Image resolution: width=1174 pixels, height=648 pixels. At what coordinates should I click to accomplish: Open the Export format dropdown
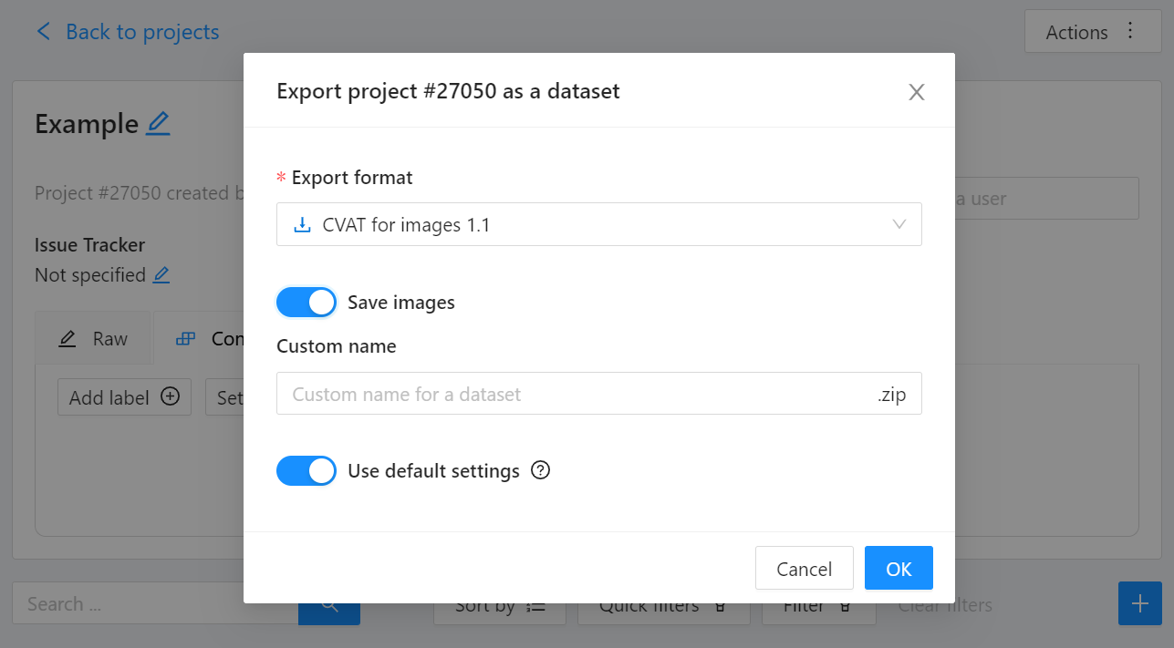(x=598, y=224)
